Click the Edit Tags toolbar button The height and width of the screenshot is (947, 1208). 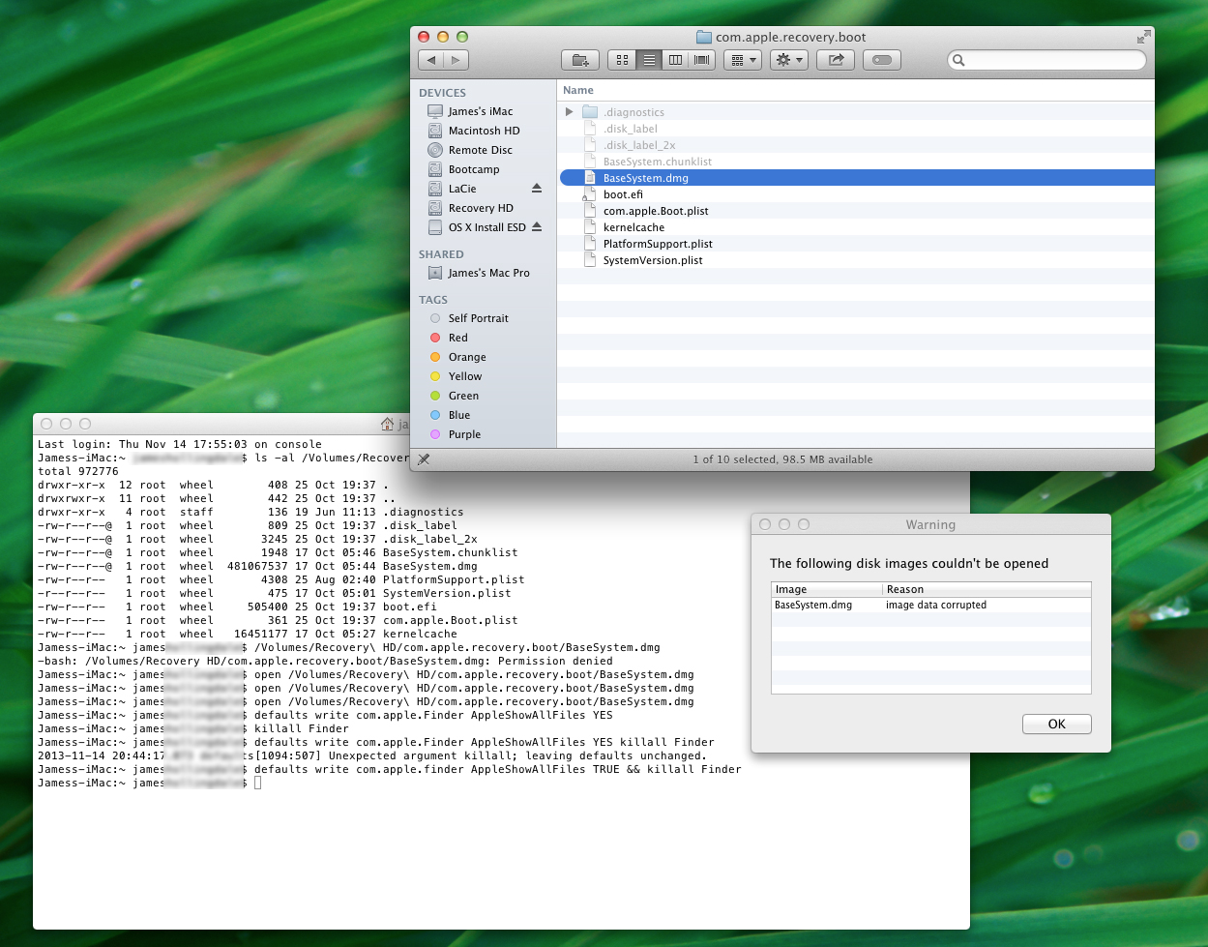[881, 60]
